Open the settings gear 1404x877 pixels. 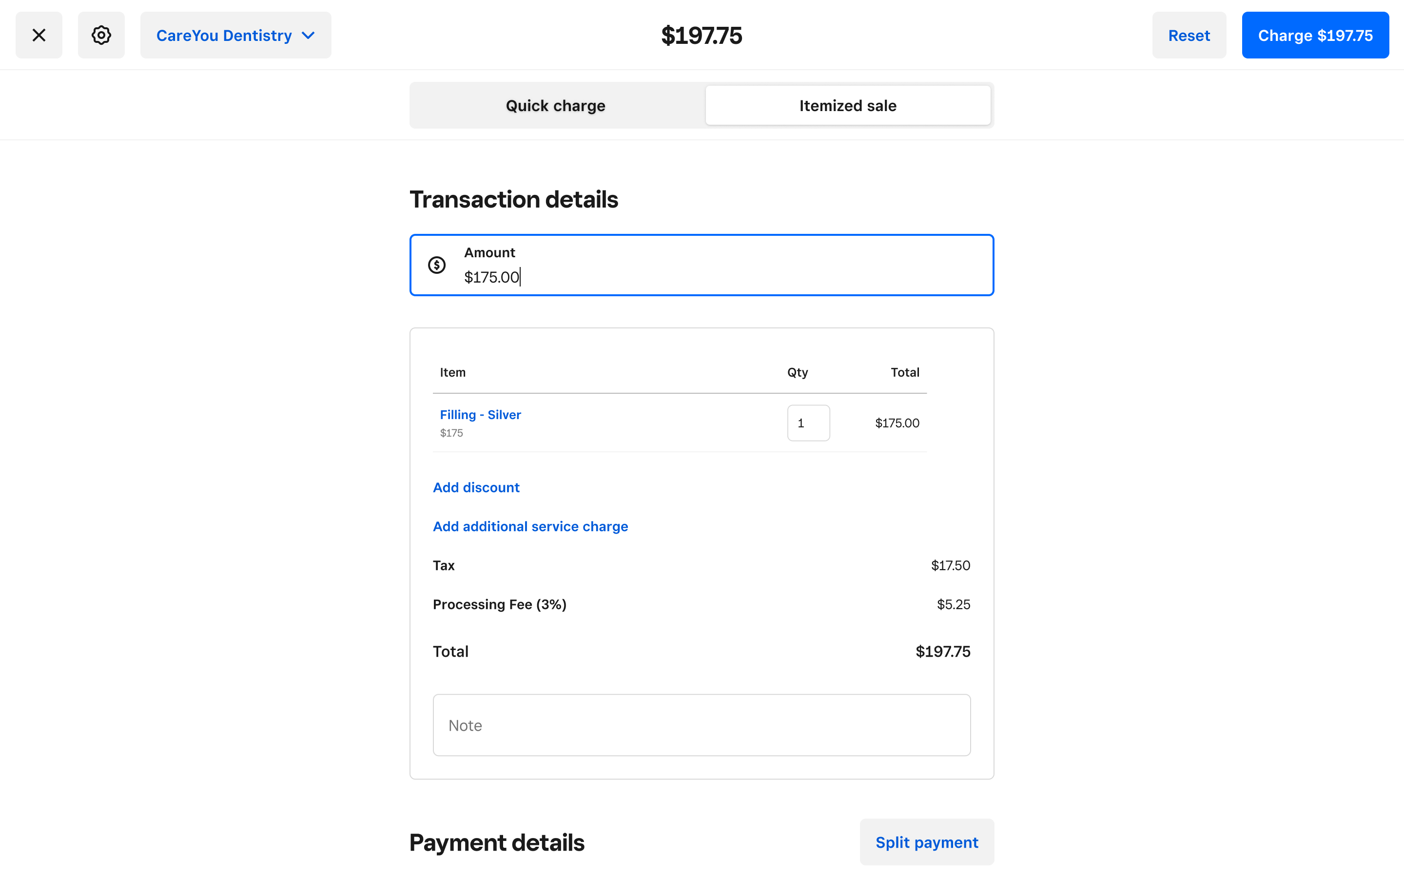pos(101,35)
